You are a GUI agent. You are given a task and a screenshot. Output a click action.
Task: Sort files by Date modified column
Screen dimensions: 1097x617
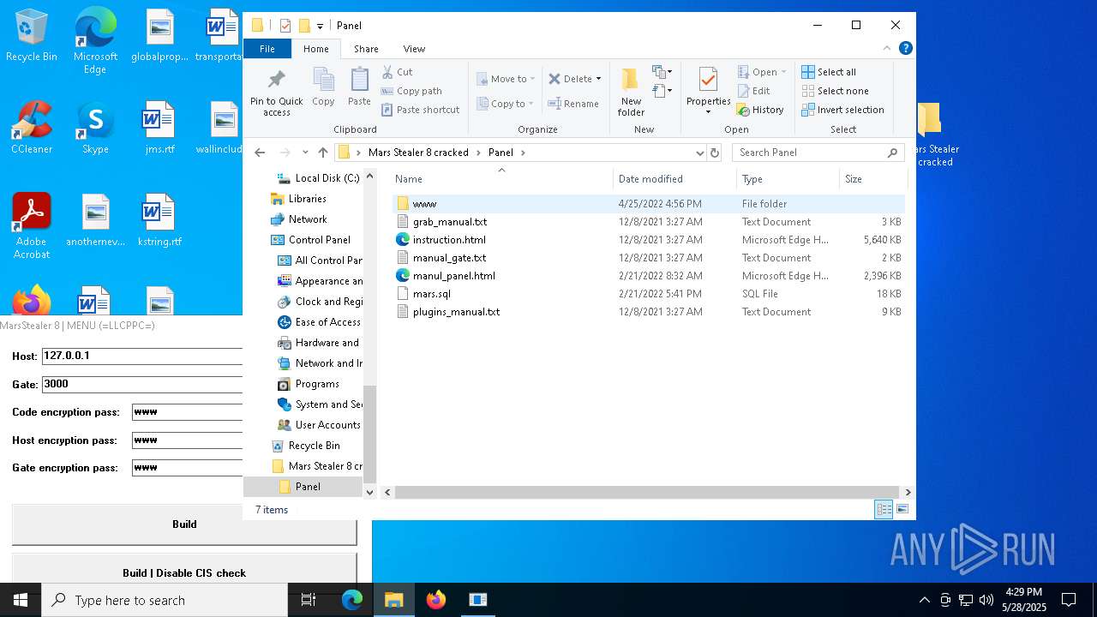674,179
